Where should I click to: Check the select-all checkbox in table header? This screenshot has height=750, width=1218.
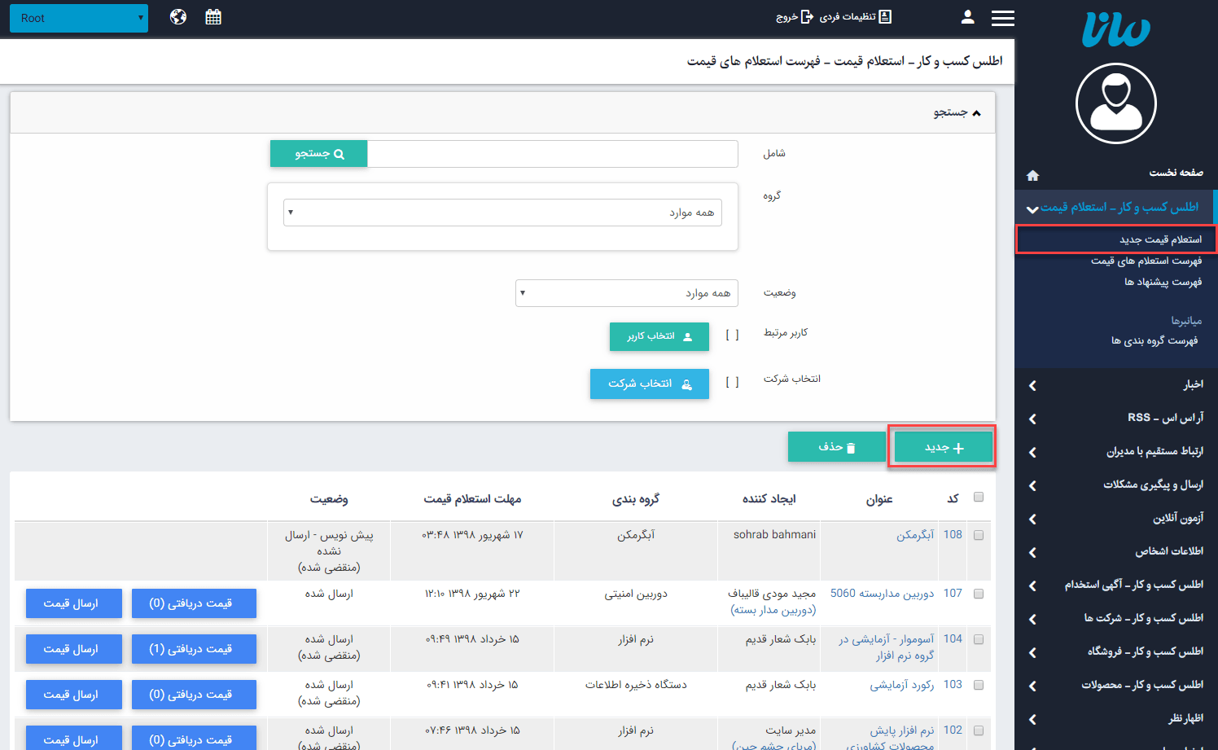click(x=978, y=495)
